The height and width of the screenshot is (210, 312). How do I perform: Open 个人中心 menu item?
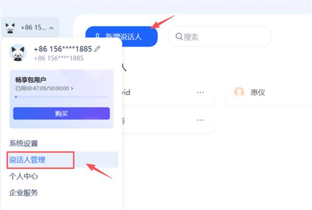(23, 176)
